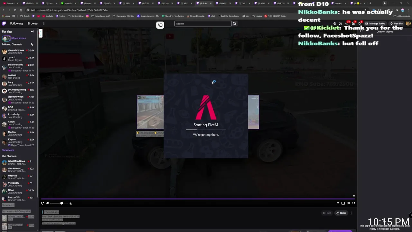The width and height of the screenshot is (412, 232).
Task: Open Lacy channel in sidebar
Action: coord(18,84)
